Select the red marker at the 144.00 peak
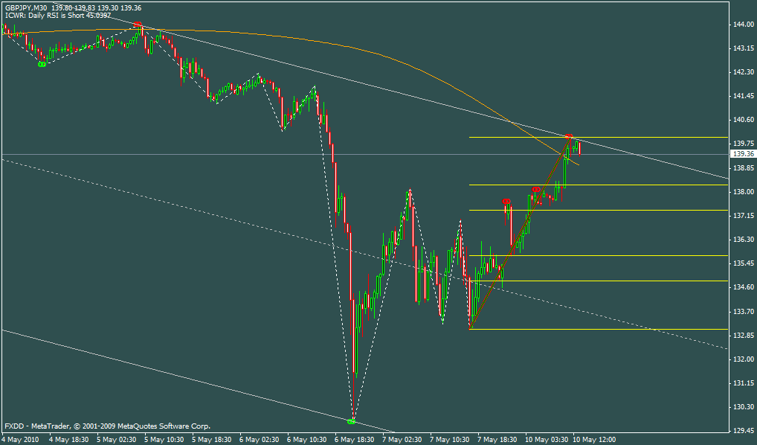Image resolution: width=757 pixels, height=445 pixels. click(138, 25)
